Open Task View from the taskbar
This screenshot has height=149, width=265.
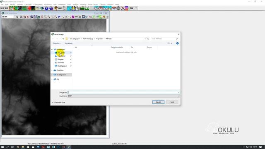[x=12, y=147]
